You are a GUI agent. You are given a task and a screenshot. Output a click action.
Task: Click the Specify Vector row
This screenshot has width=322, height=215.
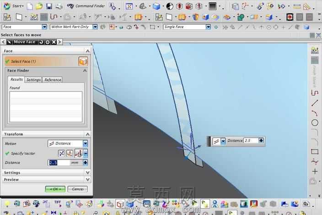pos(23,153)
